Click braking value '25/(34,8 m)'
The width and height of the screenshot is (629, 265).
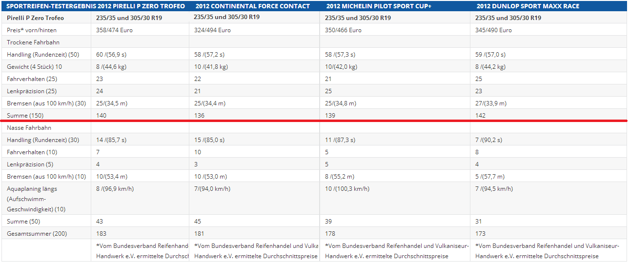point(341,103)
